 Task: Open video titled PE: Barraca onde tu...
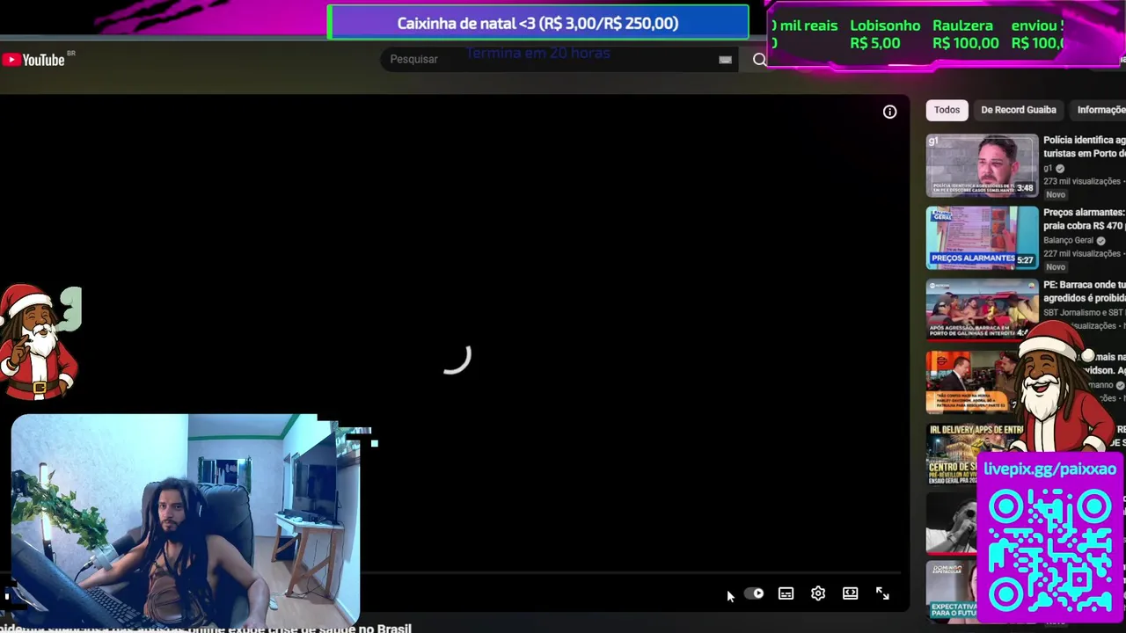(1084, 291)
